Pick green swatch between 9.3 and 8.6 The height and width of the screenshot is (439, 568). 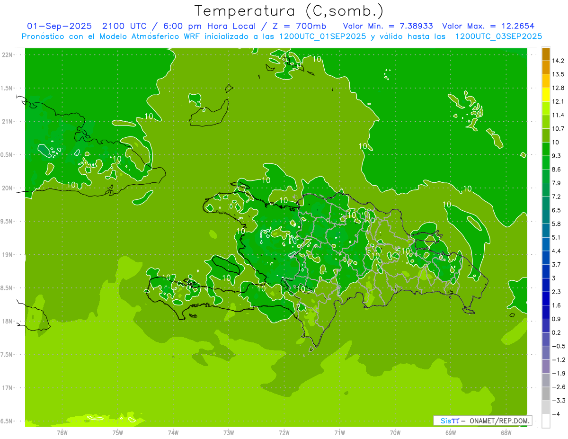(x=546, y=162)
